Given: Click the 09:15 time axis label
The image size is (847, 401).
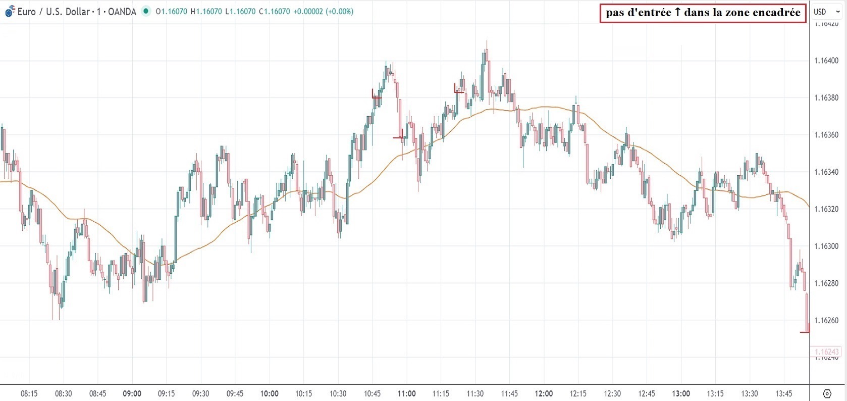Looking at the screenshot, I should pyautogui.click(x=167, y=393).
